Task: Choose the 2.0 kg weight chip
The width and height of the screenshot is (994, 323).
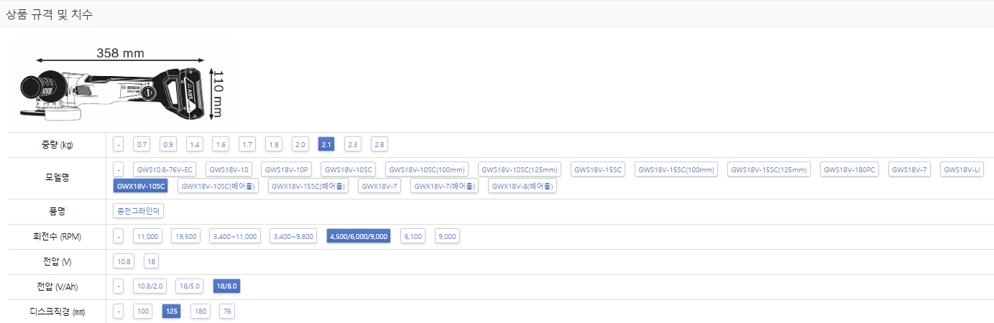Action: [300, 144]
